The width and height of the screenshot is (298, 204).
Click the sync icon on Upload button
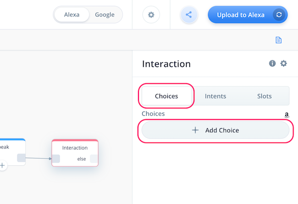[279, 15]
